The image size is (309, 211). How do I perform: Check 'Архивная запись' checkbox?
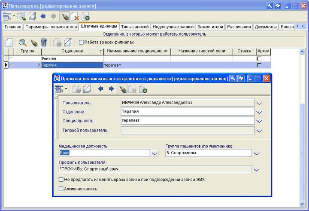[61, 188]
